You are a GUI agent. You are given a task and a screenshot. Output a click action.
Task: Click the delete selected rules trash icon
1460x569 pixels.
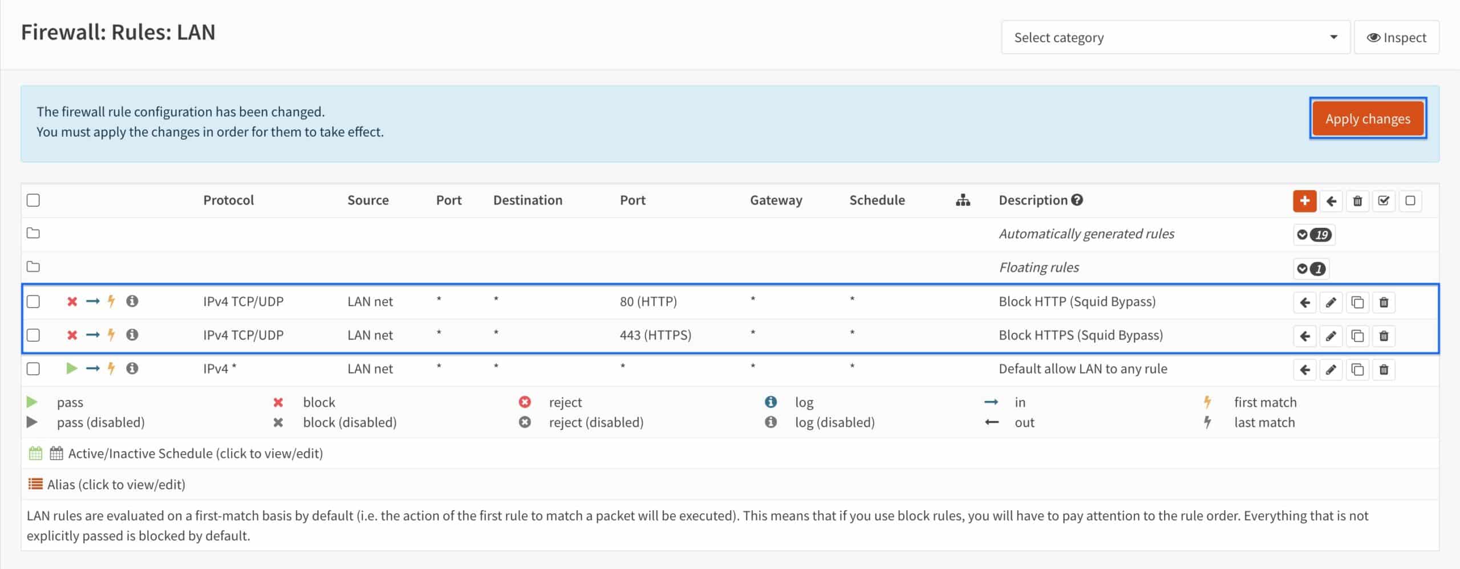1358,200
